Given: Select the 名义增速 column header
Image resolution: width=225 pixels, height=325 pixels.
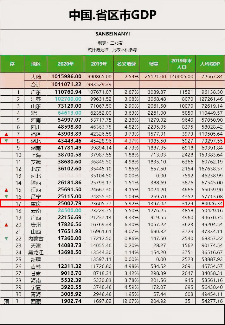Looking at the screenshot, I should pos(126,64).
